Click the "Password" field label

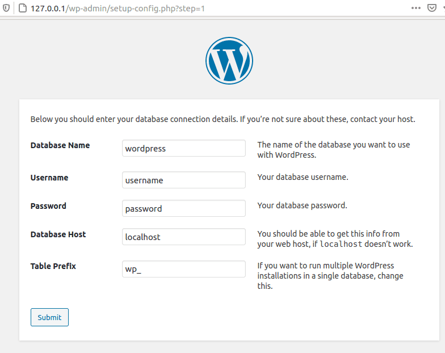[x=48, y=206]
